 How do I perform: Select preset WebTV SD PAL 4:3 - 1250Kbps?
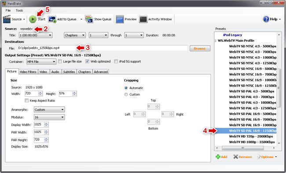tap(253, 108)
